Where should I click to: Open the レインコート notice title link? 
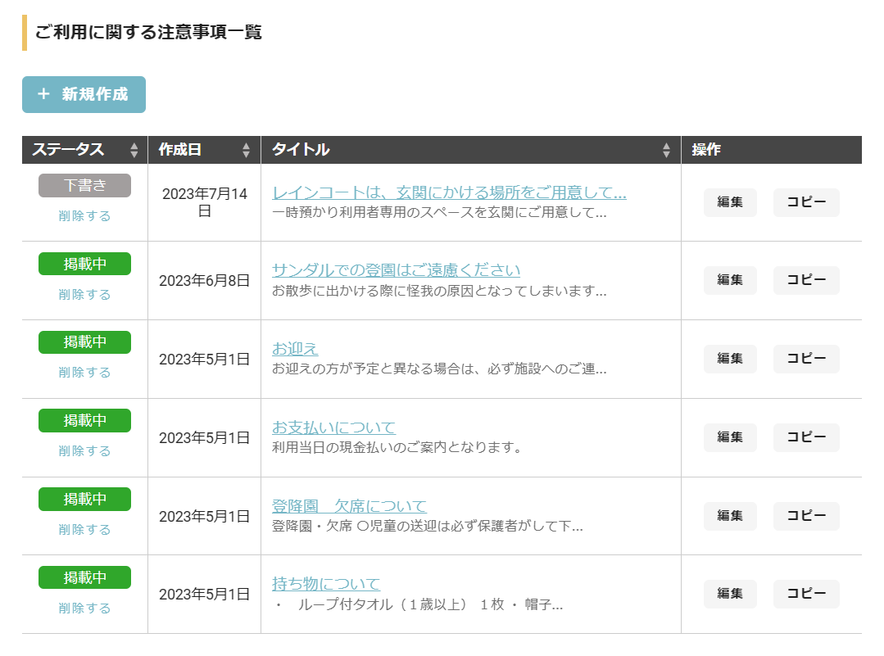449,193
